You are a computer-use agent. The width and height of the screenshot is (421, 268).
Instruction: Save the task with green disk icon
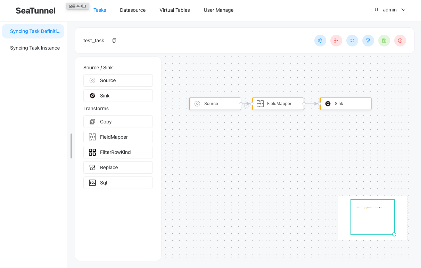(384, 41)
